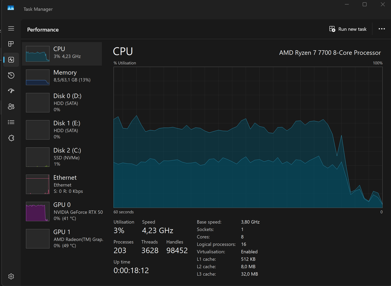Viewport: 391px width, 286px height.
Task: Click the Task Manager window title
Action: 38,9
